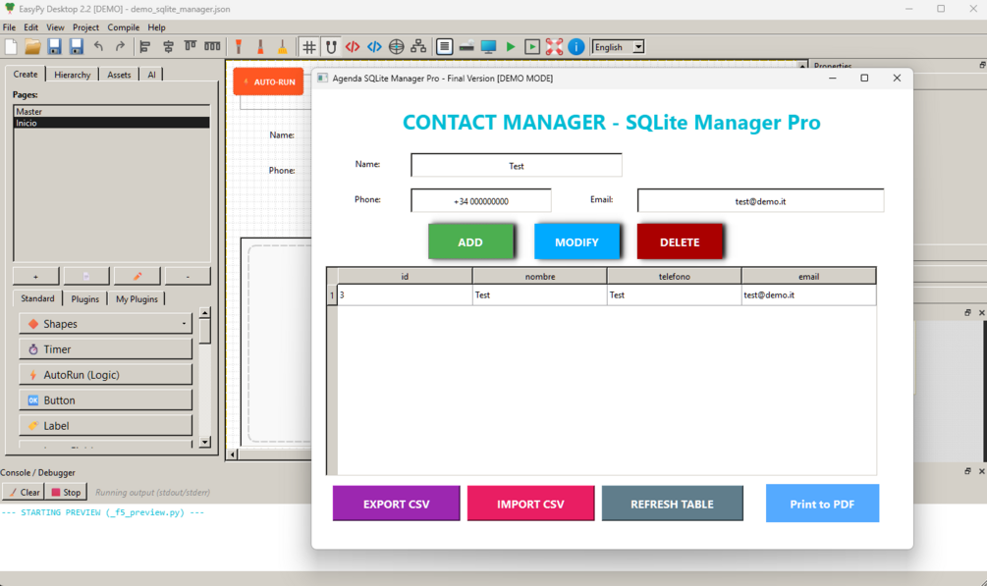Click the boxed play step-run icon

pyautogui.click(x=532, y=46)
